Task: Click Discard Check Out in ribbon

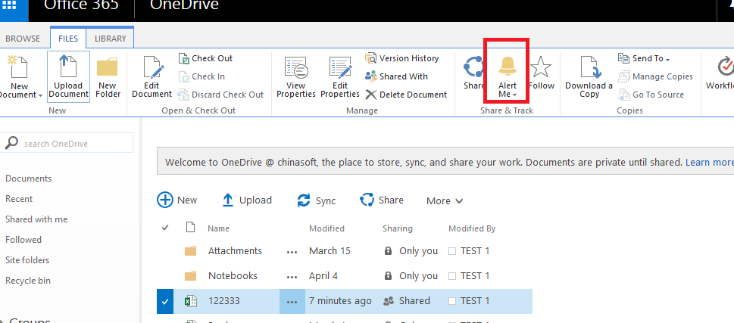Action: [x=221, y=95]
